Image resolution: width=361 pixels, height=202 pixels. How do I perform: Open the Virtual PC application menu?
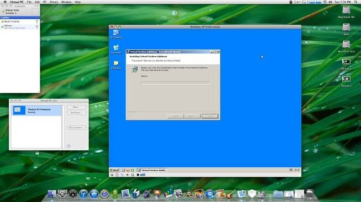tap(17, 2)
